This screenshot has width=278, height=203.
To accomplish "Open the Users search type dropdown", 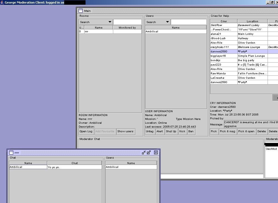I will point(157,22).
